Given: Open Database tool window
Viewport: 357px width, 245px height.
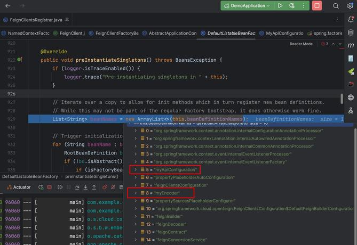Looking at the screenshot, I should (x=351, y=32).
